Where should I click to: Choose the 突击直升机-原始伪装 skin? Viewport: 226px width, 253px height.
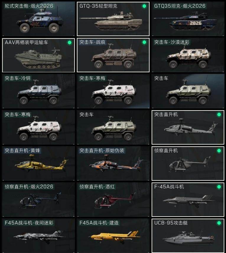pyautogui.click(x=113, y=164)
